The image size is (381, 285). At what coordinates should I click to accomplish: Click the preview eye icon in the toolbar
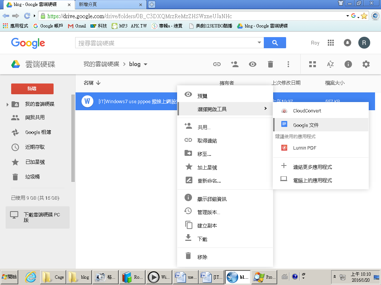click(253, 64)
